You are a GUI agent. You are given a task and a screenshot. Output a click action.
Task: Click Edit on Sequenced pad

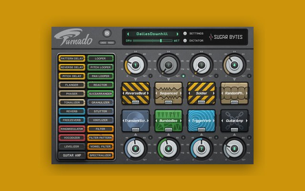(168, 102)
